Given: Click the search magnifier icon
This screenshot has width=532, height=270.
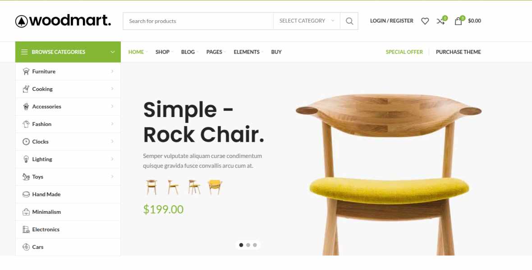Looking at the screenshot, I should coord(349,21).
